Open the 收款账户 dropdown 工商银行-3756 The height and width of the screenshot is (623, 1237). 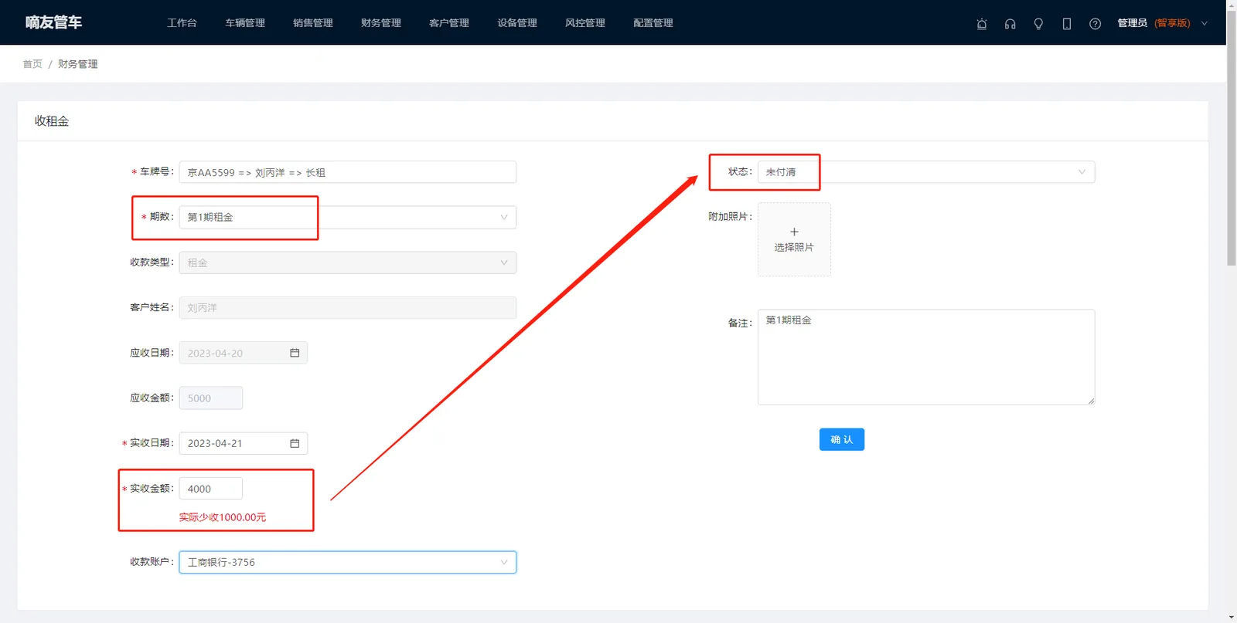(348, 562)
